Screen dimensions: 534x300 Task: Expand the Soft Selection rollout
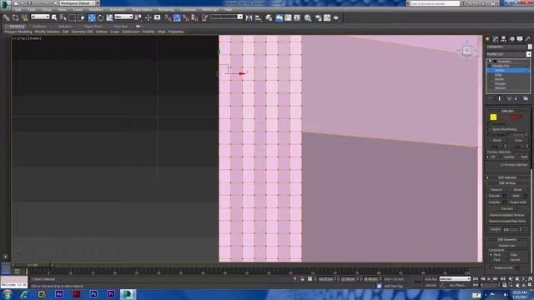[x=507, y=177]
